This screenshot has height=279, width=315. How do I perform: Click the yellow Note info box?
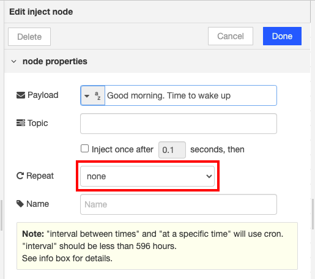[x=157, y=246]
